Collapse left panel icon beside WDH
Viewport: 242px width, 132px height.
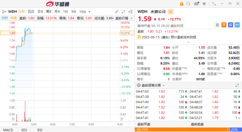[x=4, y=12]
